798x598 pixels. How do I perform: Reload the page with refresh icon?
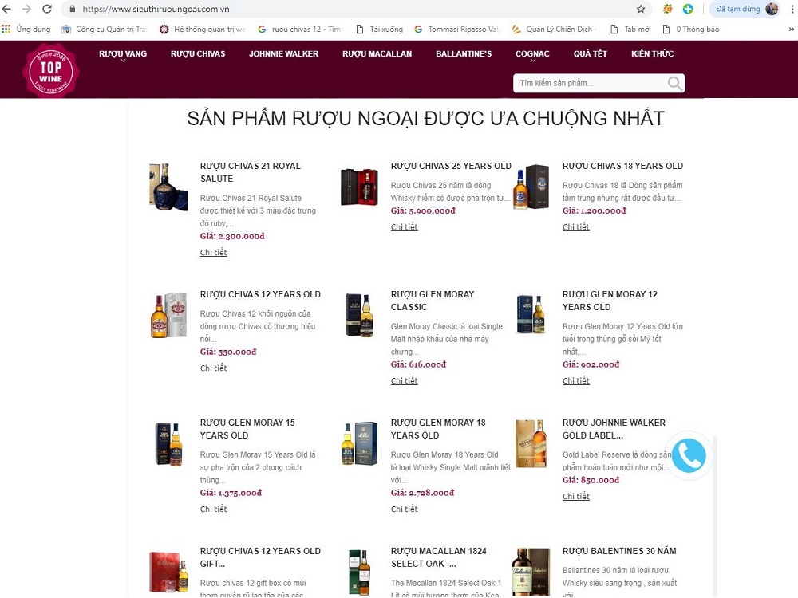47,9
